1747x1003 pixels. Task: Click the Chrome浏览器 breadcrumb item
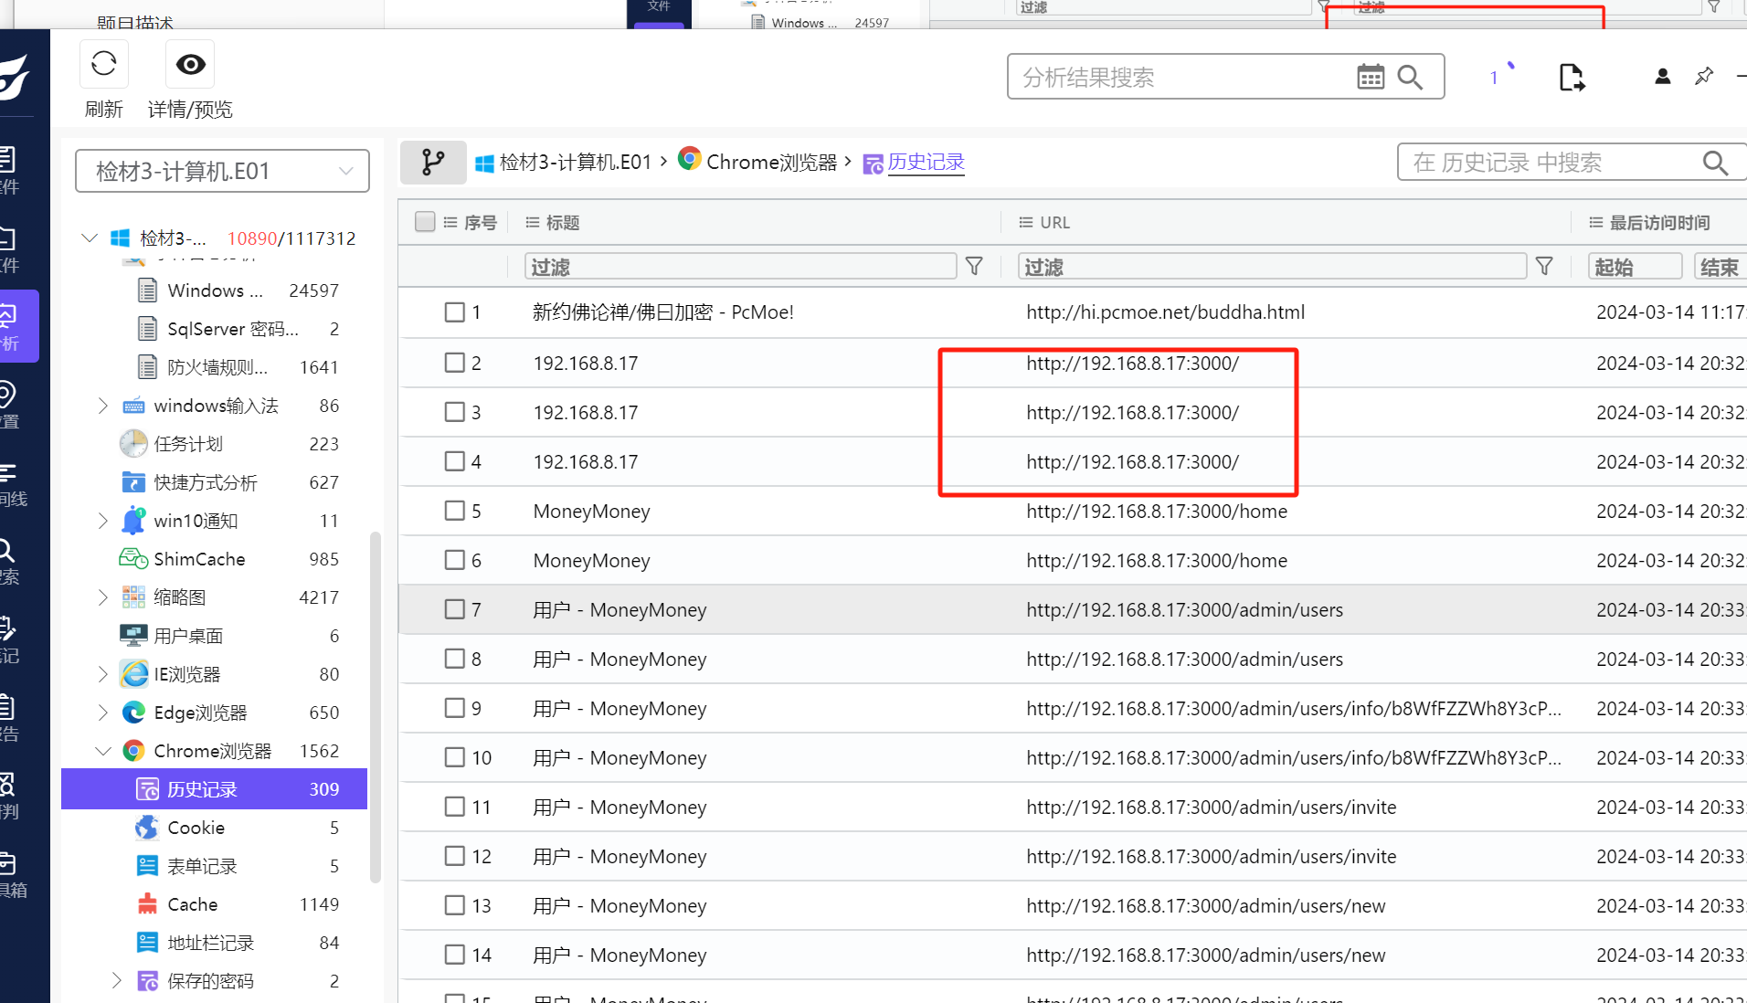[x=770, y=162]
